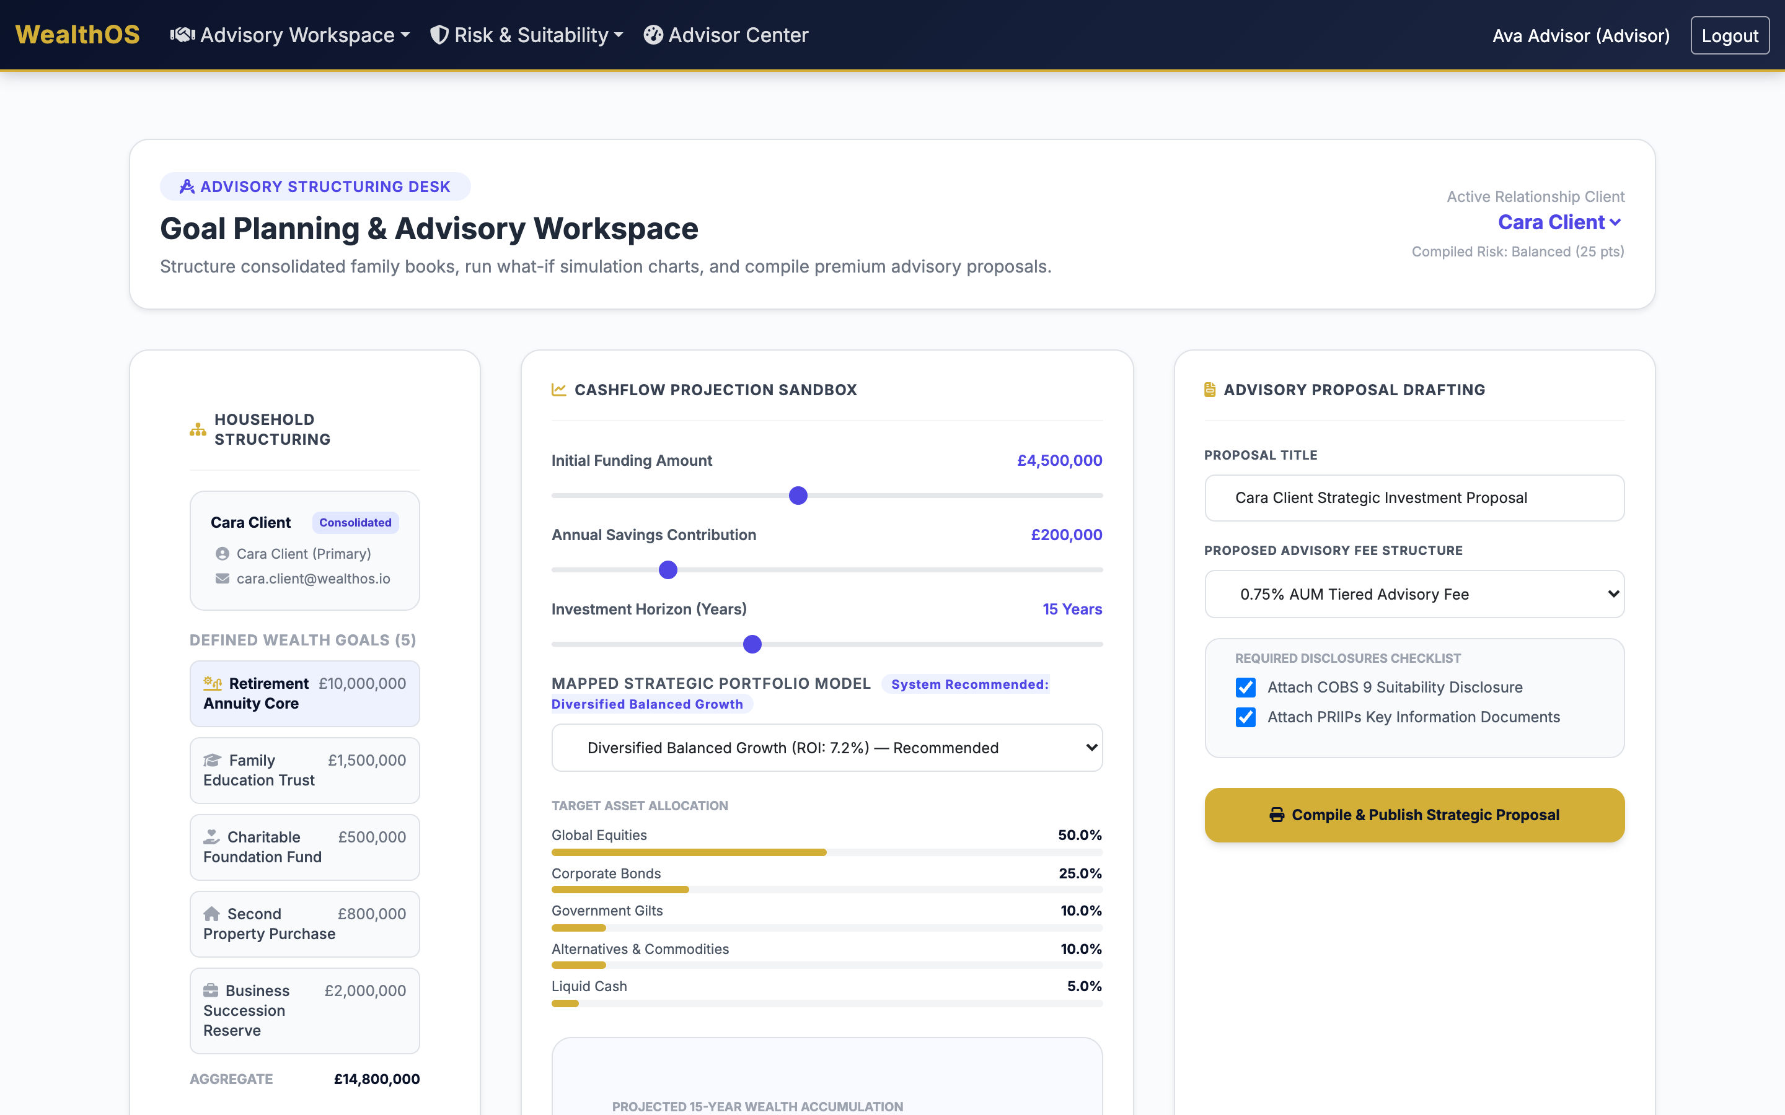Screen dimensions: 1785x1115
Task: Select the Charitable Foundation Fund goal card
Action: point(305,847)
